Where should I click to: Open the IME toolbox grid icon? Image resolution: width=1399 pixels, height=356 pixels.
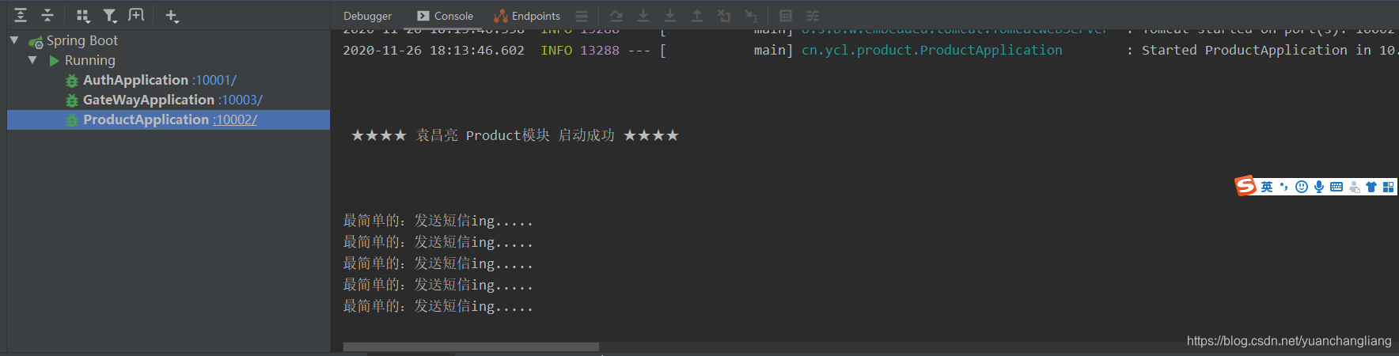click(1389, 187)
